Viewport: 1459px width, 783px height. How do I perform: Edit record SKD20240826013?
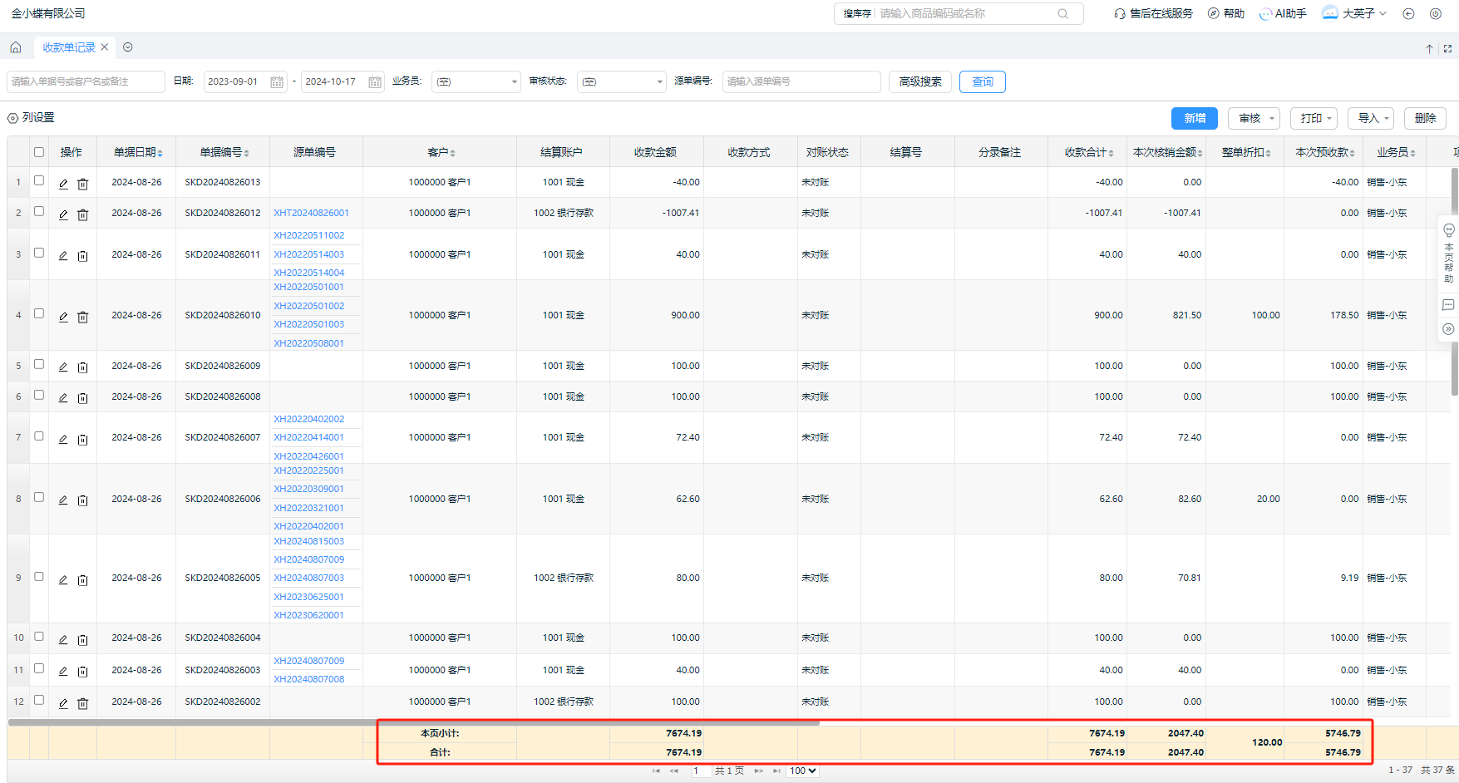tap(63, 184)
